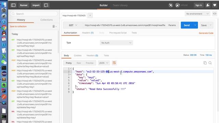Click the Runner button
Viewport: 219px width, 123px height.
(x=24, y=5)
